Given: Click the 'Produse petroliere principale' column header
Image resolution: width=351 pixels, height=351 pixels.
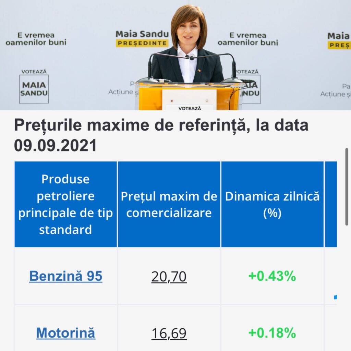Looking at the screenshot, I should (65, 204).
